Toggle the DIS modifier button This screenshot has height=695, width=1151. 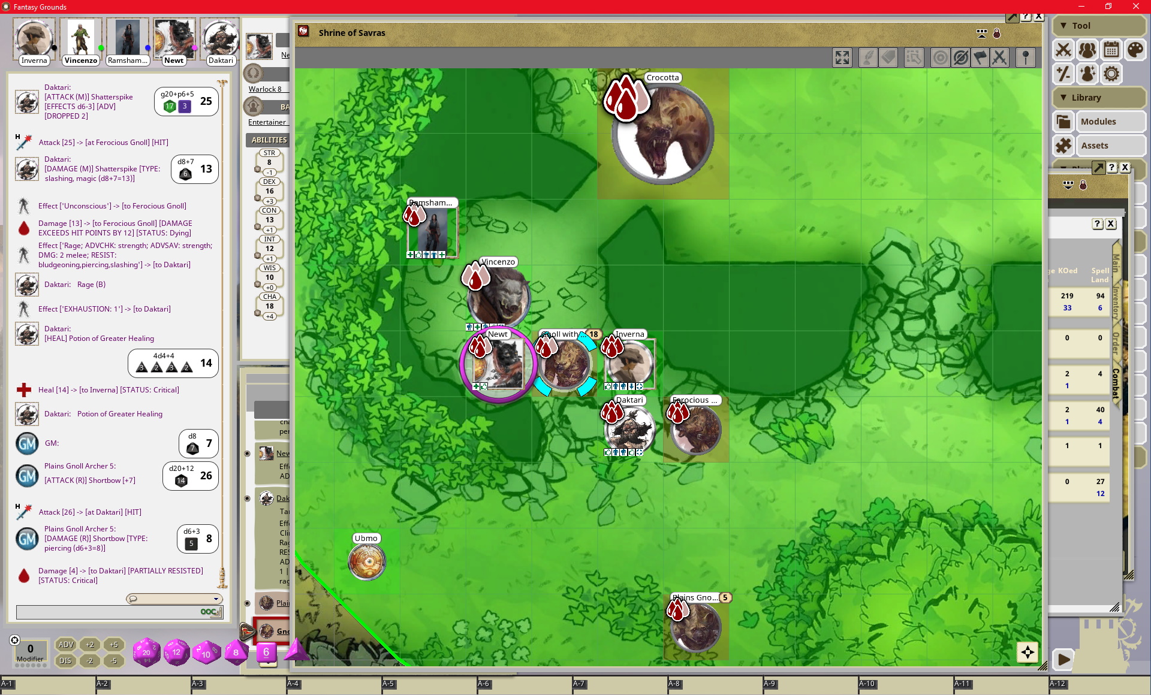tap(66, 661)
